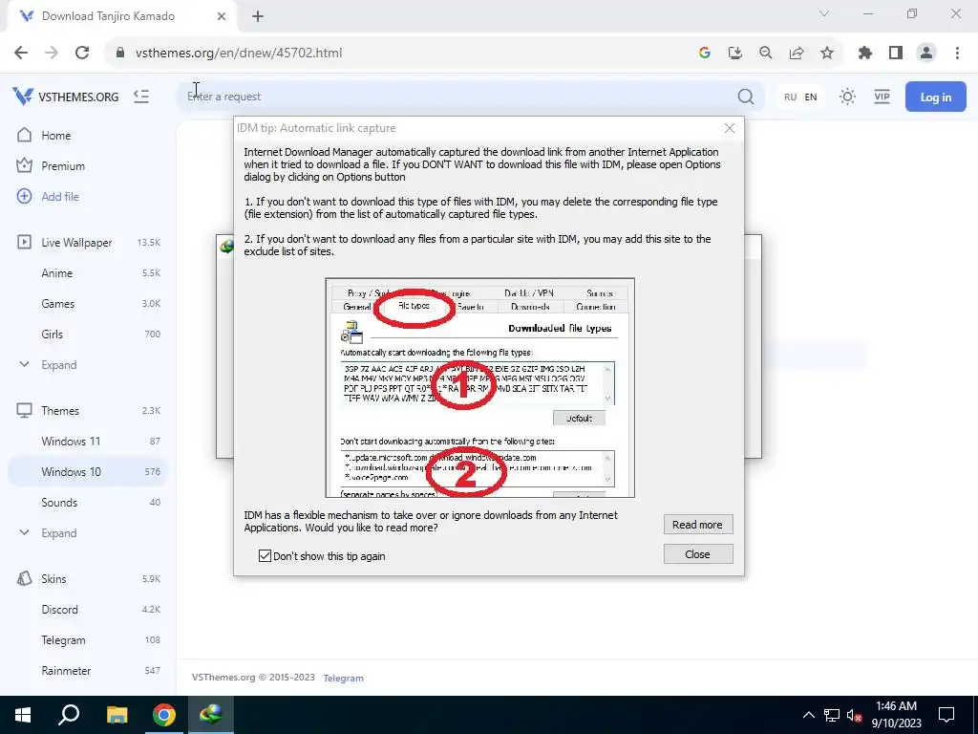Viewport: 978px width, 734px height.
Task: Click the Home house icon in sidebar
Action: click(24, 135)
